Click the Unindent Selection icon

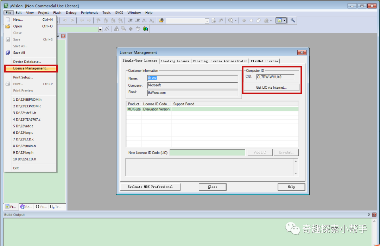coord(138,21)
